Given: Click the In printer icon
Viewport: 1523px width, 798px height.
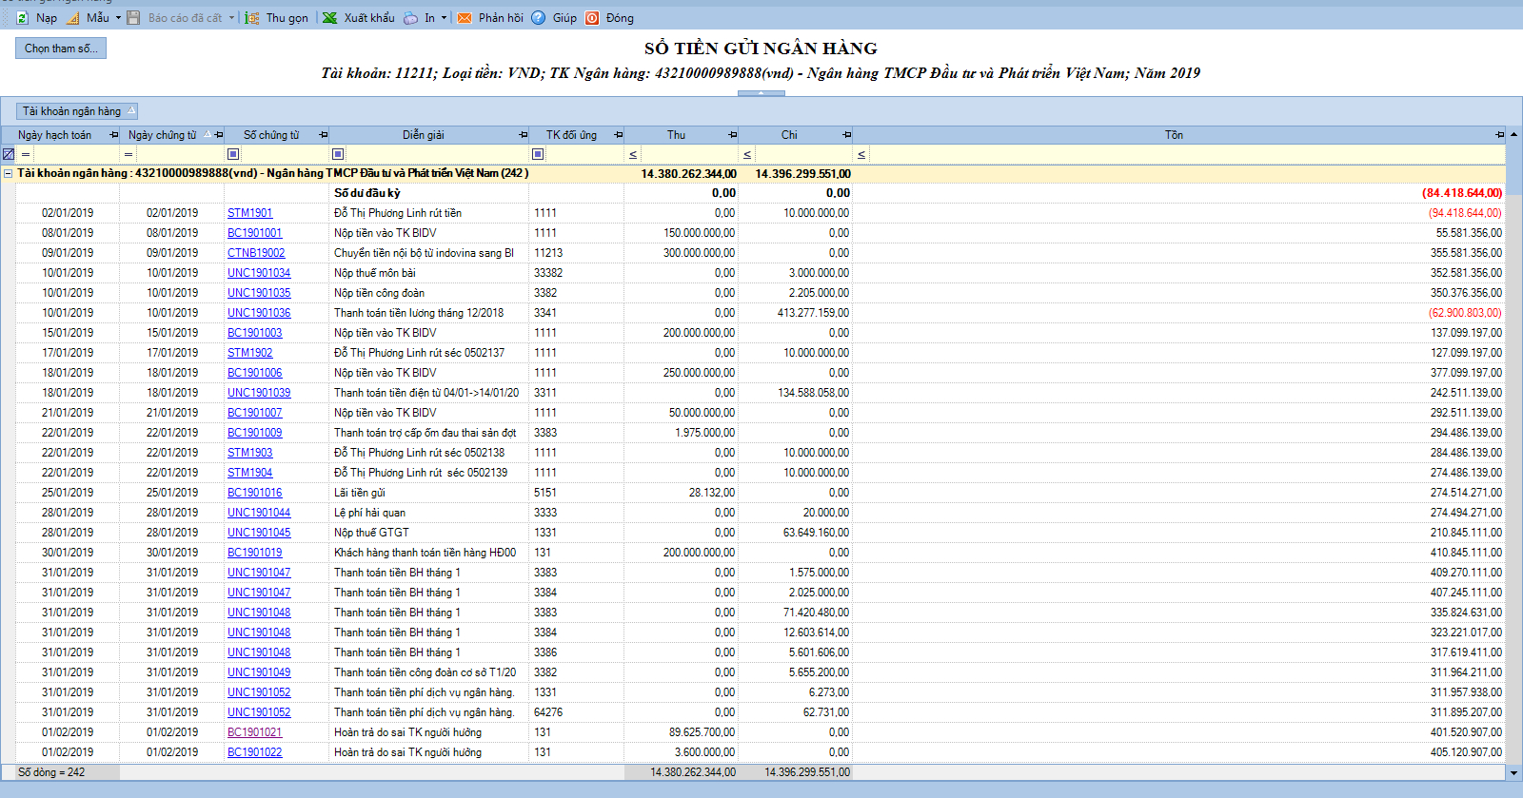Looking at the screenshot, I should point(410,18).
